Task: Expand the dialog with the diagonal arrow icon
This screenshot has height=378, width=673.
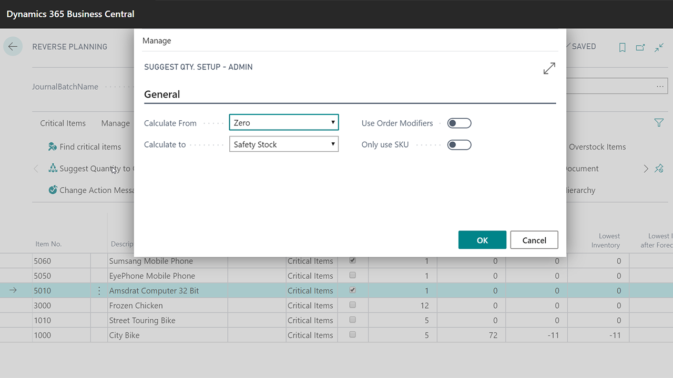Action: [x=549, y=68]
